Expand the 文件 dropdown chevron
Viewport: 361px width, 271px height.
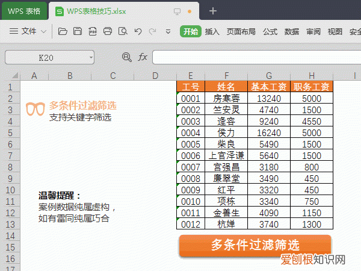click(43, 31)
